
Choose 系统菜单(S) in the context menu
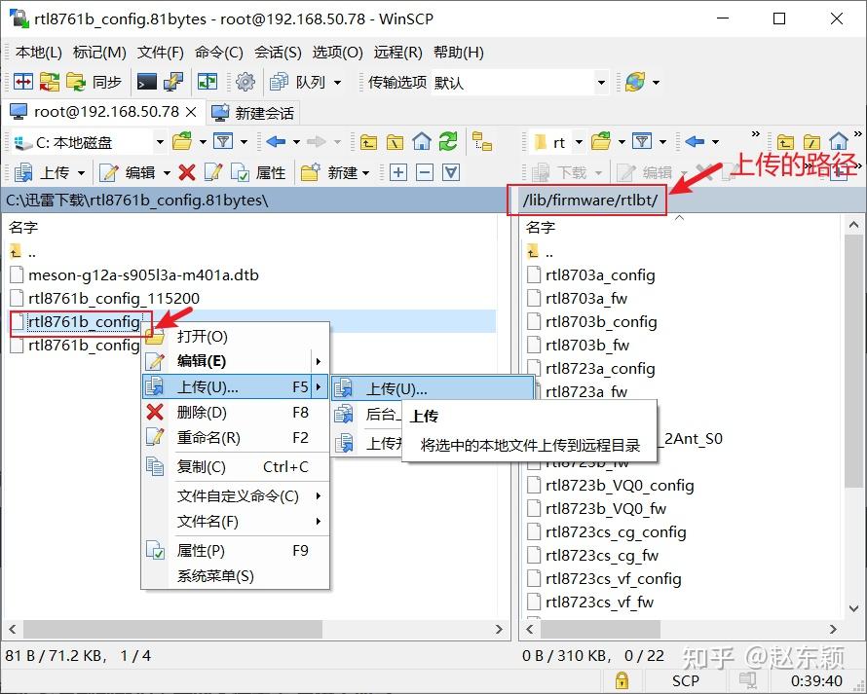coord(236,576)
